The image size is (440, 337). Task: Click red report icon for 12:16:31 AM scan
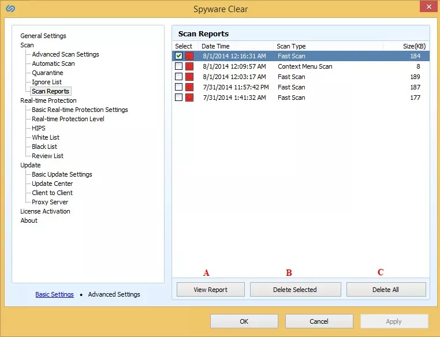[189, 56]
